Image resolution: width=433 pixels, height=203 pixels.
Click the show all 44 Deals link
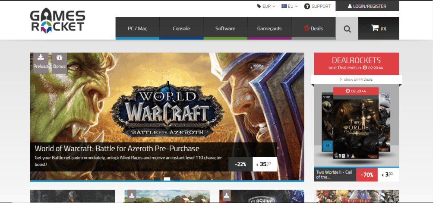pyautogui.click(x=356, y=79)
